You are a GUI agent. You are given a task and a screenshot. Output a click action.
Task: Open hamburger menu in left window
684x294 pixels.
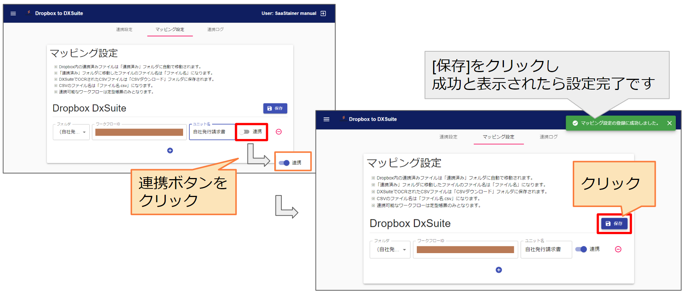point(13,13)
